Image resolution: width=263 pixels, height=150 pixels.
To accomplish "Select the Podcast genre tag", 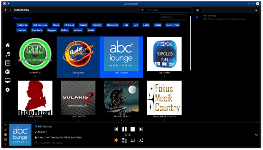I will tap(22, 30).
